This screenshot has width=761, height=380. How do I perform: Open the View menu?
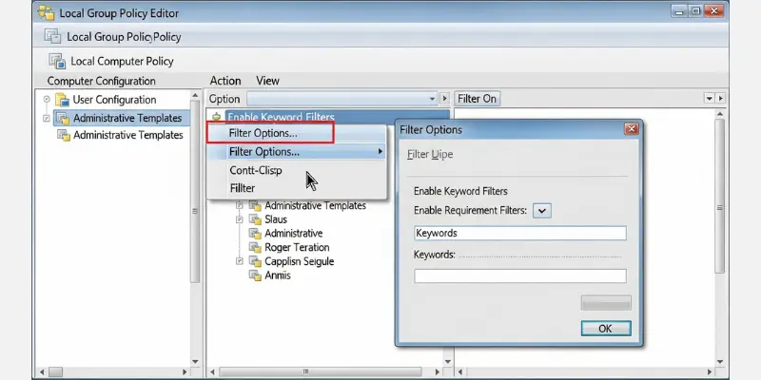click(x=267, y=81)
